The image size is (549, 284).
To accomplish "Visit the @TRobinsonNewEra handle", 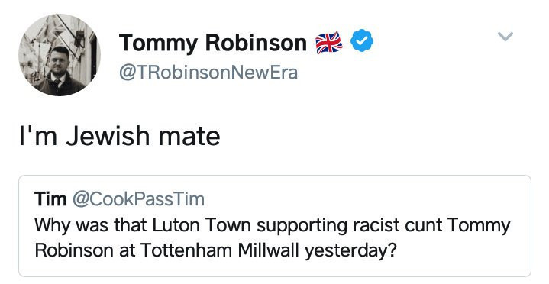I will tap(208, 73).
